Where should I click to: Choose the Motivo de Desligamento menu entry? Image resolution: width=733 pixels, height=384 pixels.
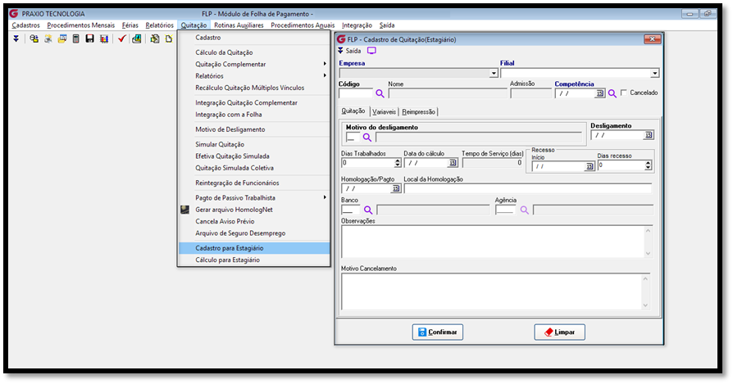[x=254, y=129]
